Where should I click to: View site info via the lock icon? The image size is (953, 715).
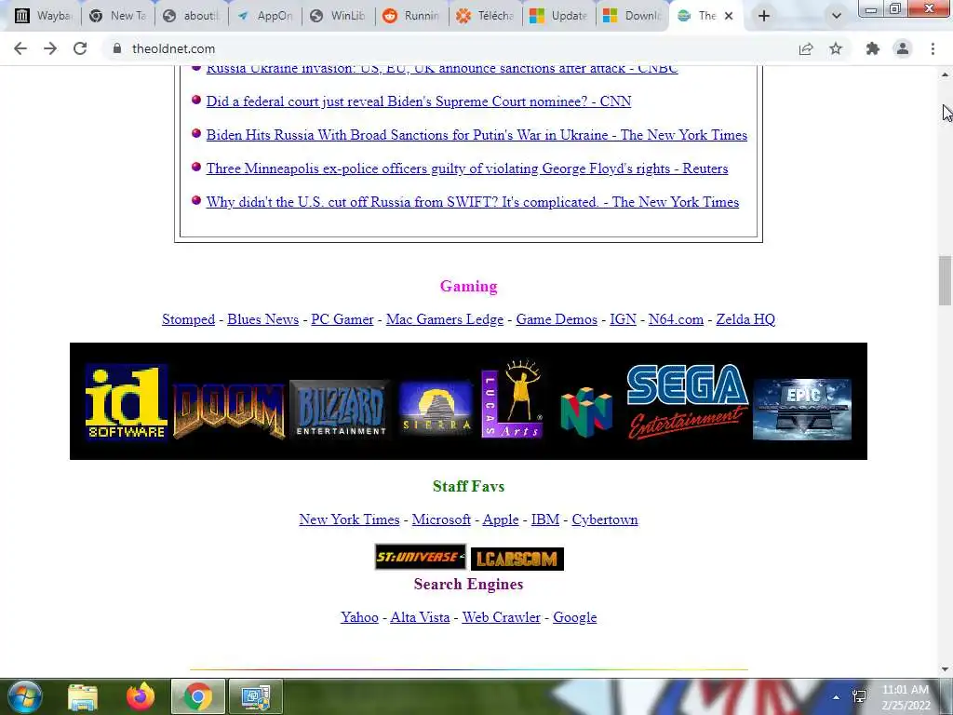[x=117, y=48]
